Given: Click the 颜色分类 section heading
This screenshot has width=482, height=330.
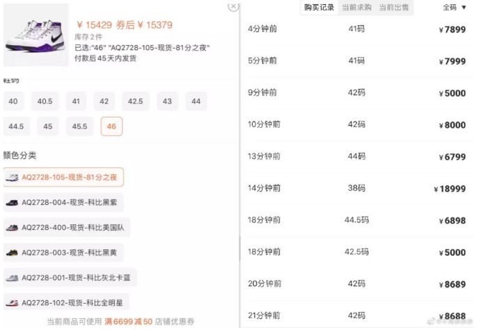Looking at the screenshot, I should (x=20, y=156).
